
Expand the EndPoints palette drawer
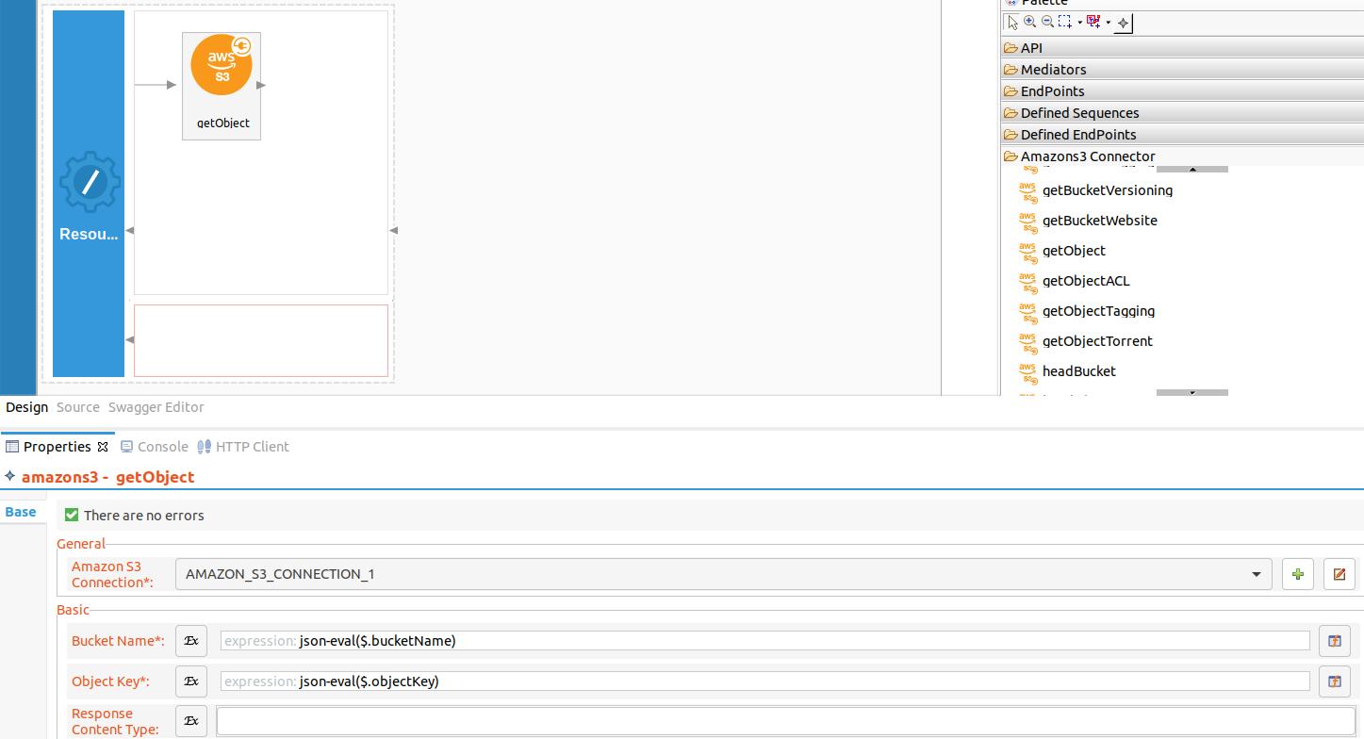1182,90
